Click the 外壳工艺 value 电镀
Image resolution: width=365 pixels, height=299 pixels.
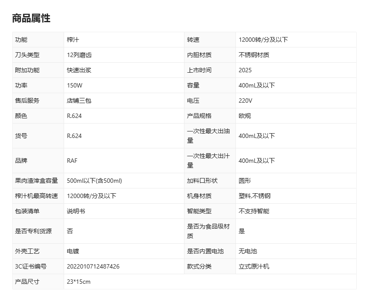pyautogui.click(x=73, y=251)
